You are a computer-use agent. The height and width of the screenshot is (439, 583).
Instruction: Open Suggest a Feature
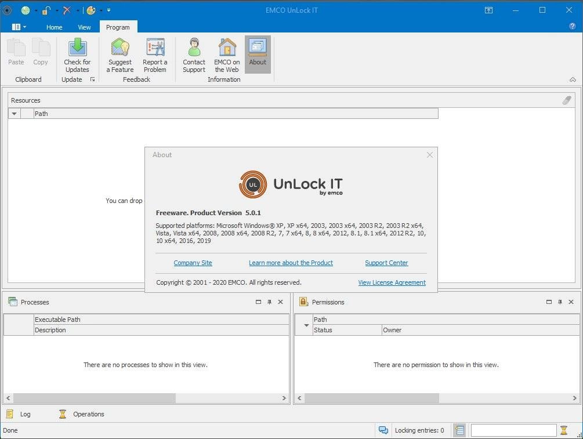[120, 55]
